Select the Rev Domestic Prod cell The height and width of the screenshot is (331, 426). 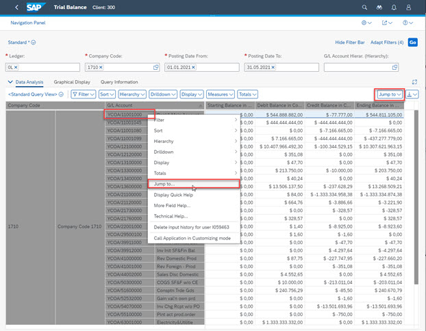point(179,259)
